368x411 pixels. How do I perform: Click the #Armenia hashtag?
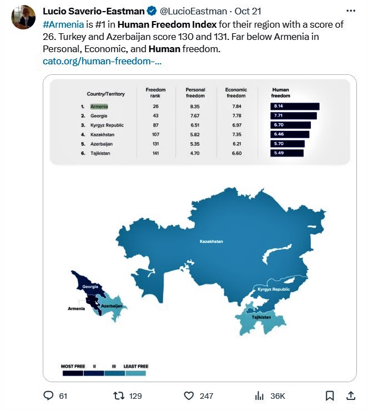pos(63,24)
